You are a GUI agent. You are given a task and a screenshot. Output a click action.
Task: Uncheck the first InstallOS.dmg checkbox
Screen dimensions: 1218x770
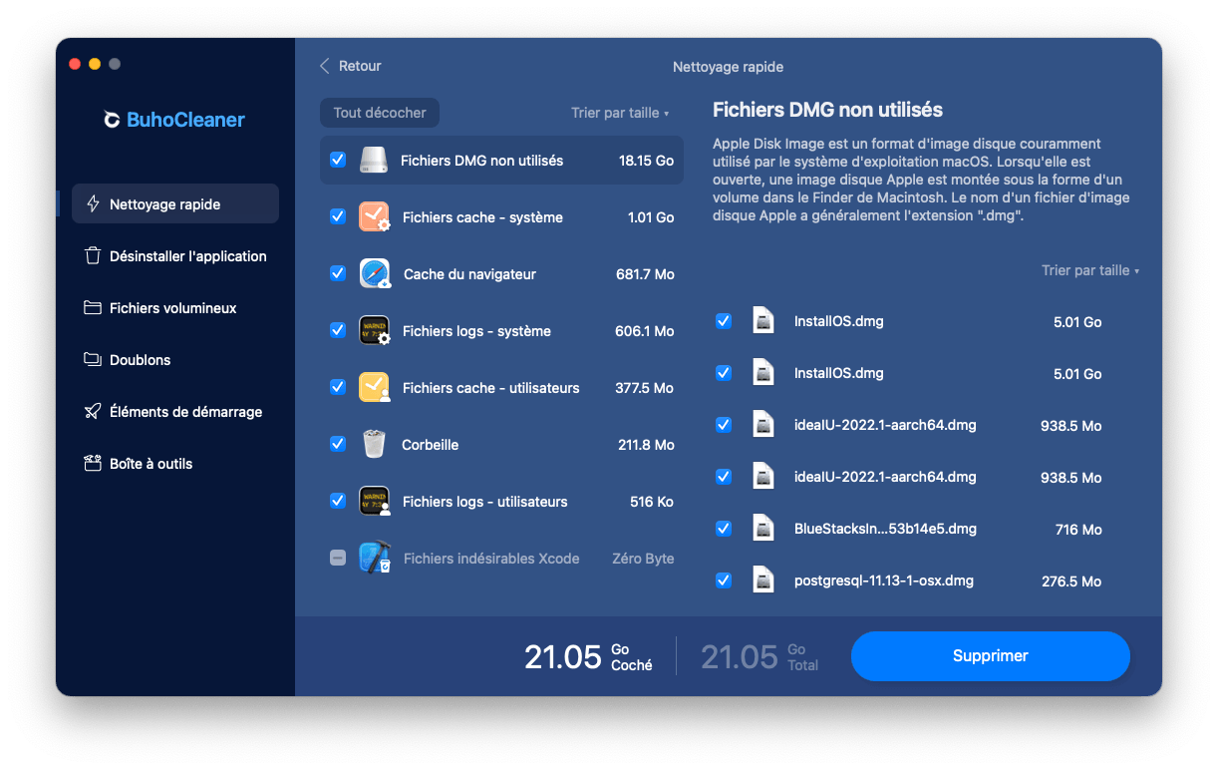[x=724, y=321]
